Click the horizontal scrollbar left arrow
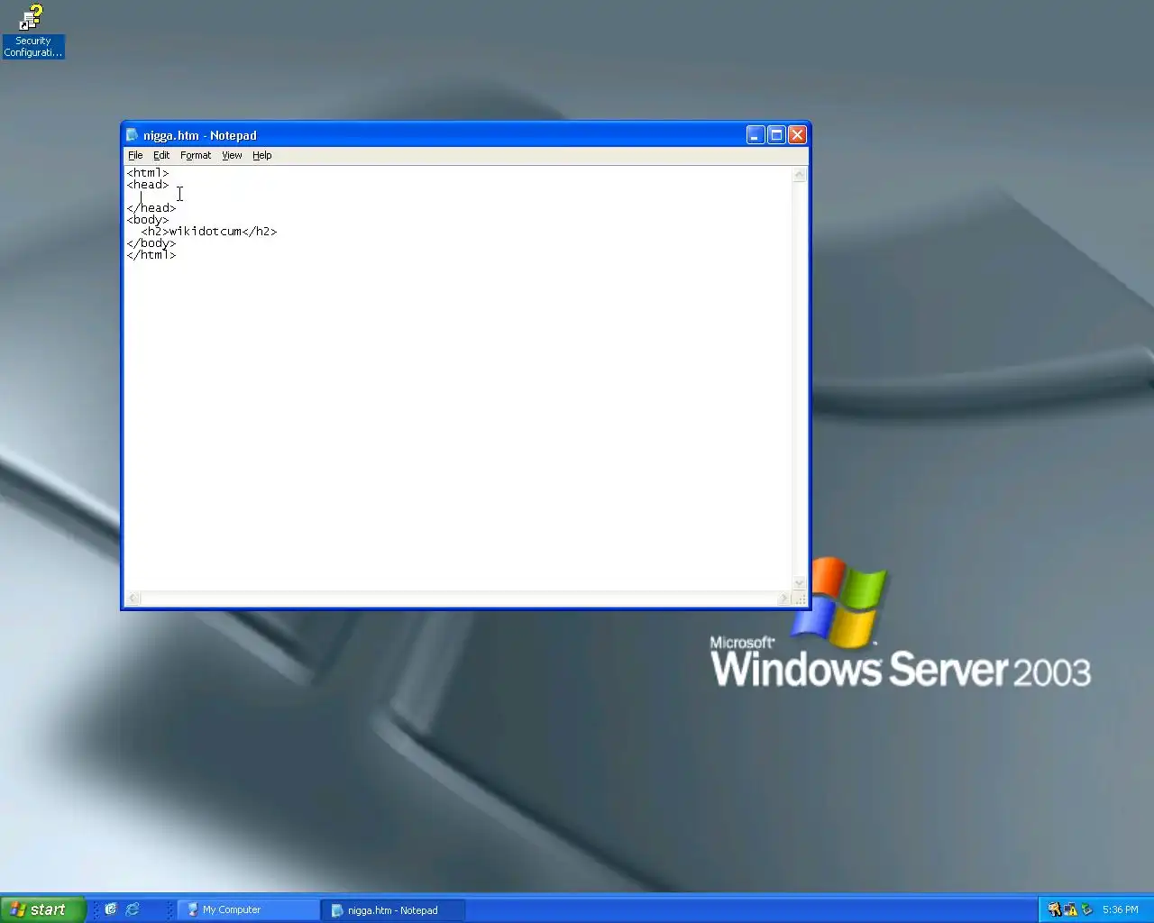Screen dimensions: 1154x923 (x=133, y=599)
